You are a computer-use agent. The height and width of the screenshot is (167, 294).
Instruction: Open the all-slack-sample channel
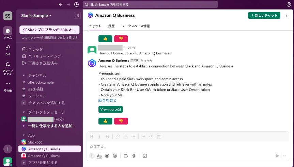pyautogui.click(x=49, y=82)
